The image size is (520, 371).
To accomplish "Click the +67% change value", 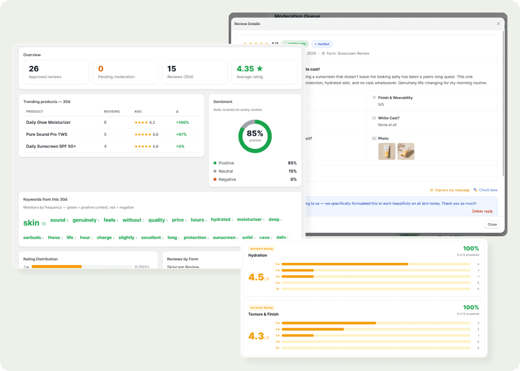I will (182, 134).
